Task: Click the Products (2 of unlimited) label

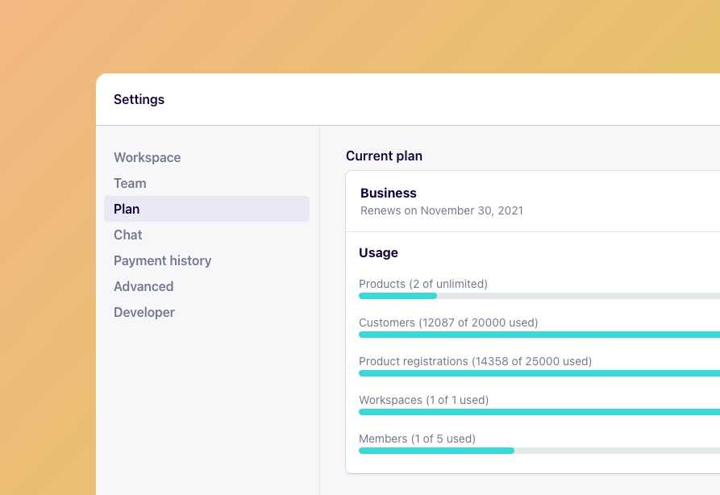Action: pos(423,284)
